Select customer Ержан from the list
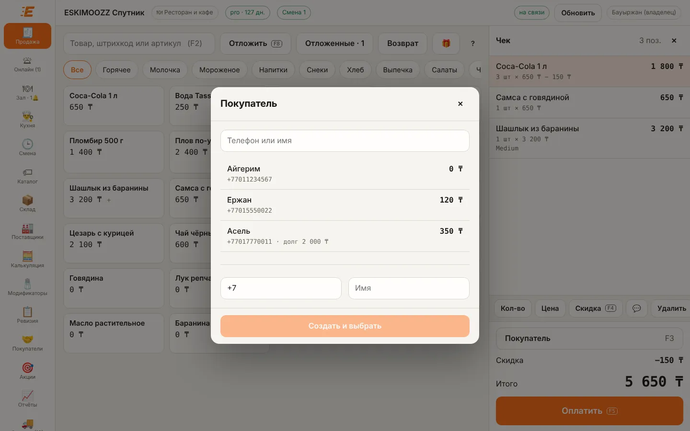The height and width of the screenshot is (431, 690). coord(345,205)
